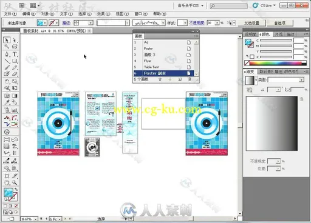Open the fill color dropdown in control bar

45,23
